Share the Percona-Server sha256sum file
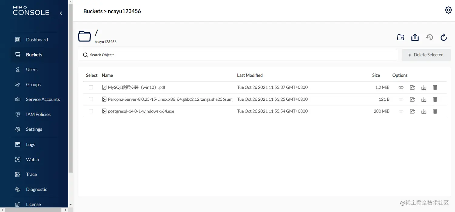 point(412,99)
